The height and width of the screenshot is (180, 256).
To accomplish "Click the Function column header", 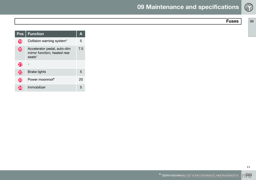I will (51, 34).
